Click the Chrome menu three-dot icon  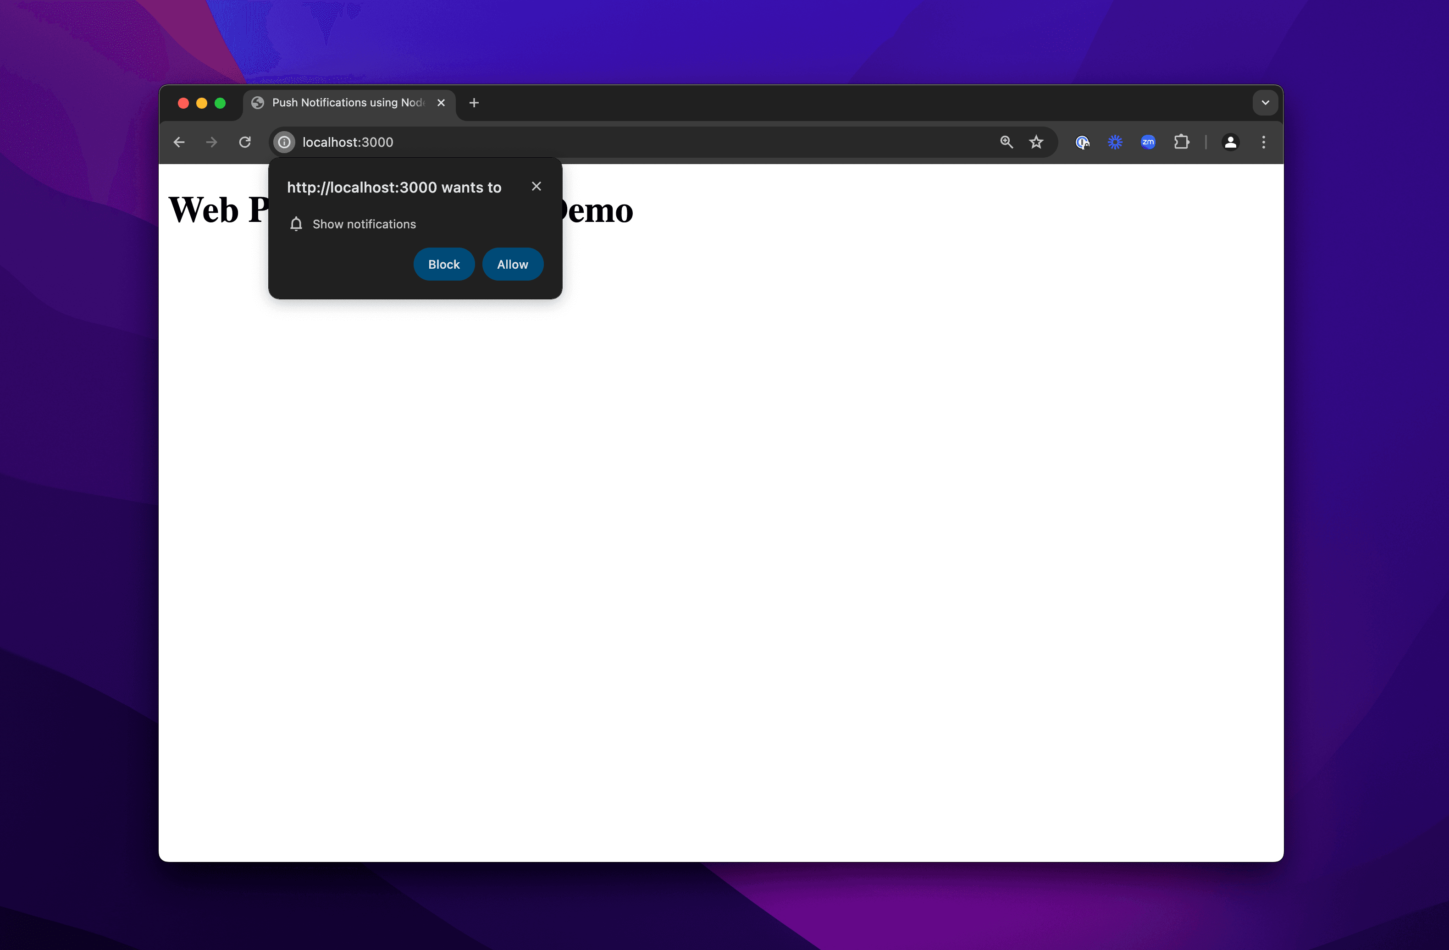pos(1262,142)
